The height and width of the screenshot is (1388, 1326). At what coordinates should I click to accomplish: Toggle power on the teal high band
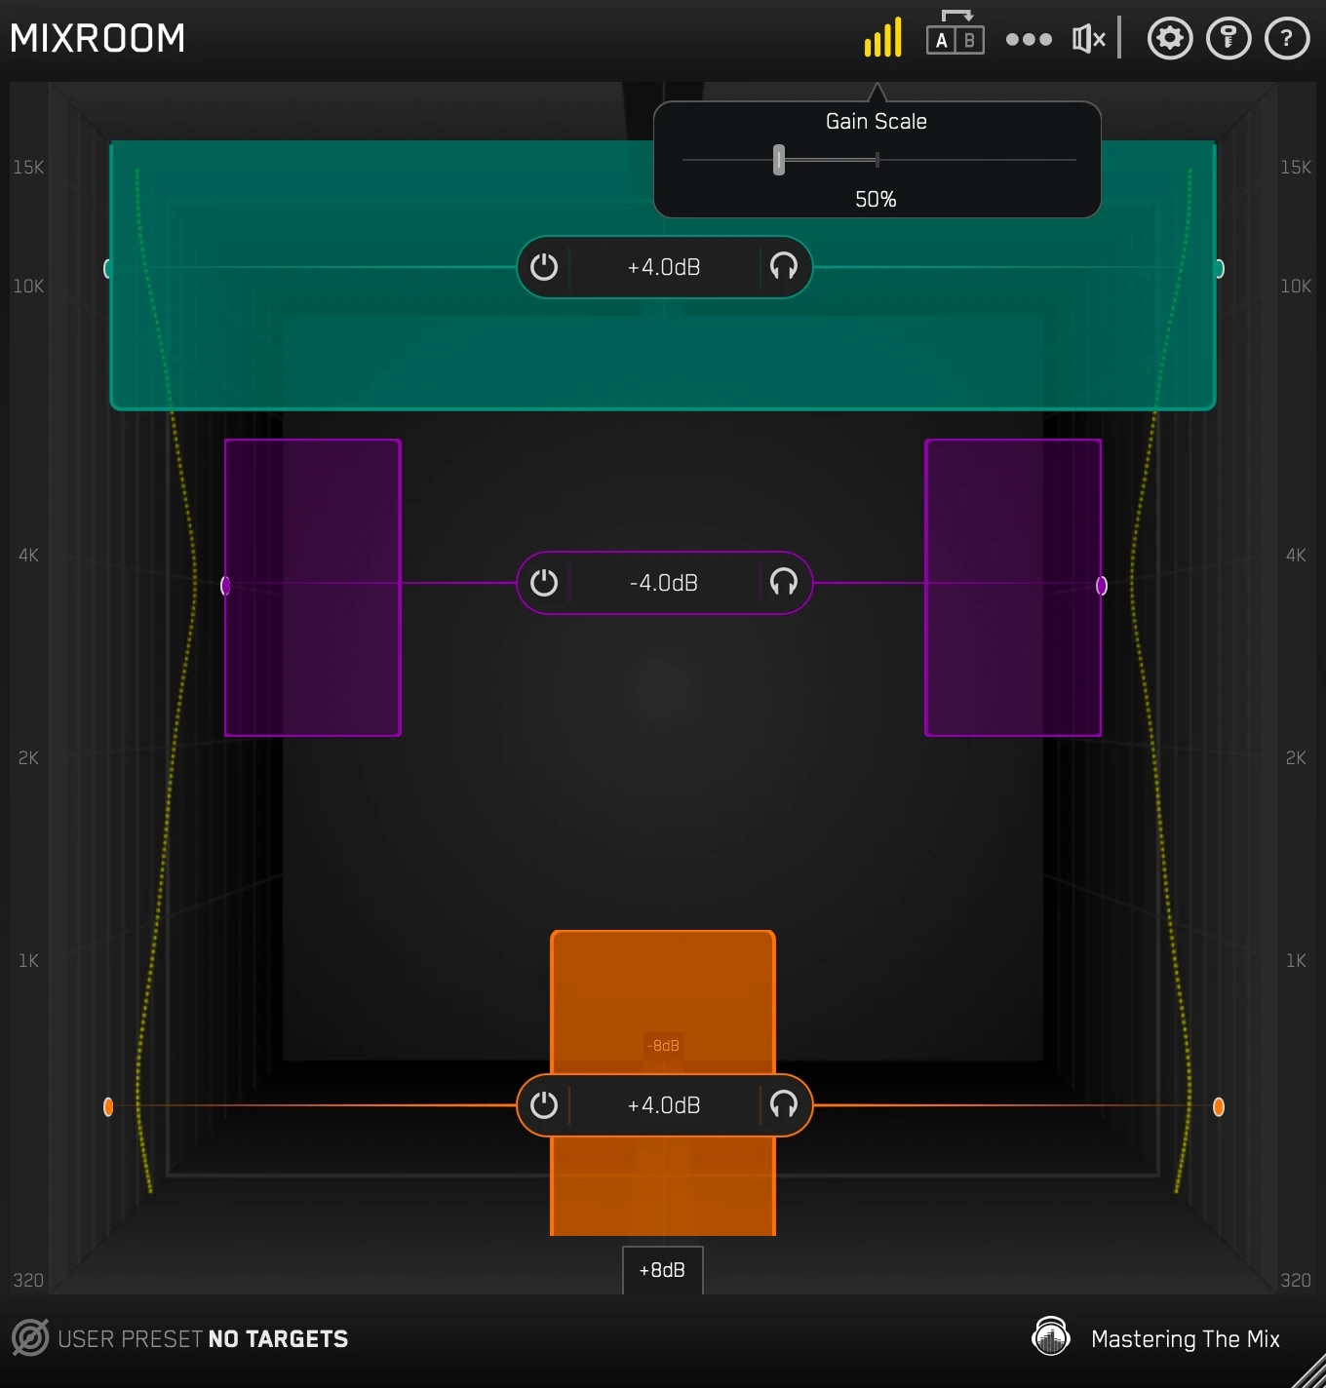(544, 267)
